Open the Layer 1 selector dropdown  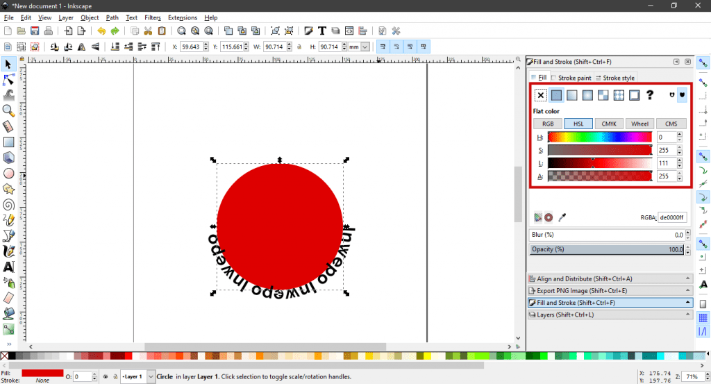coord(151,376)
